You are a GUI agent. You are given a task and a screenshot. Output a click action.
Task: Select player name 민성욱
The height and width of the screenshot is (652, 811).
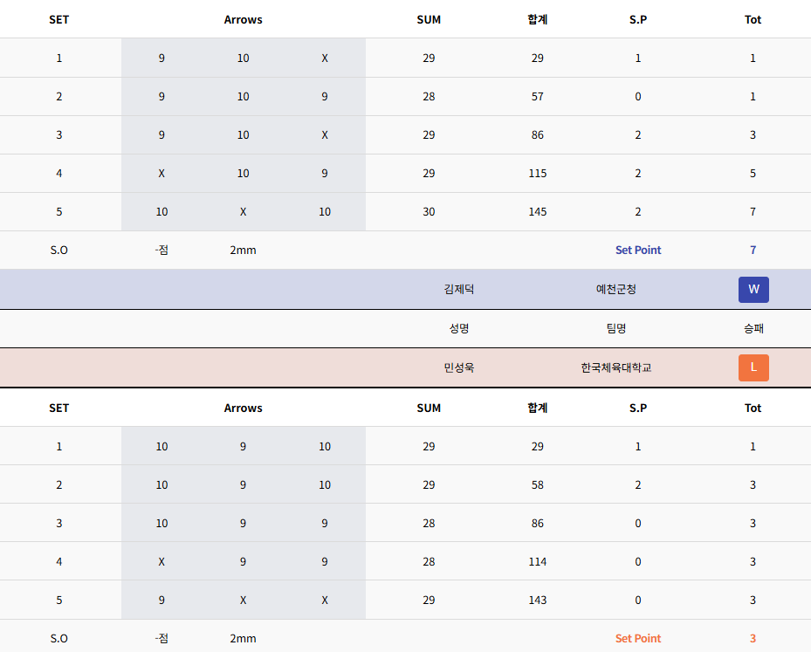(x=459, y=367)
